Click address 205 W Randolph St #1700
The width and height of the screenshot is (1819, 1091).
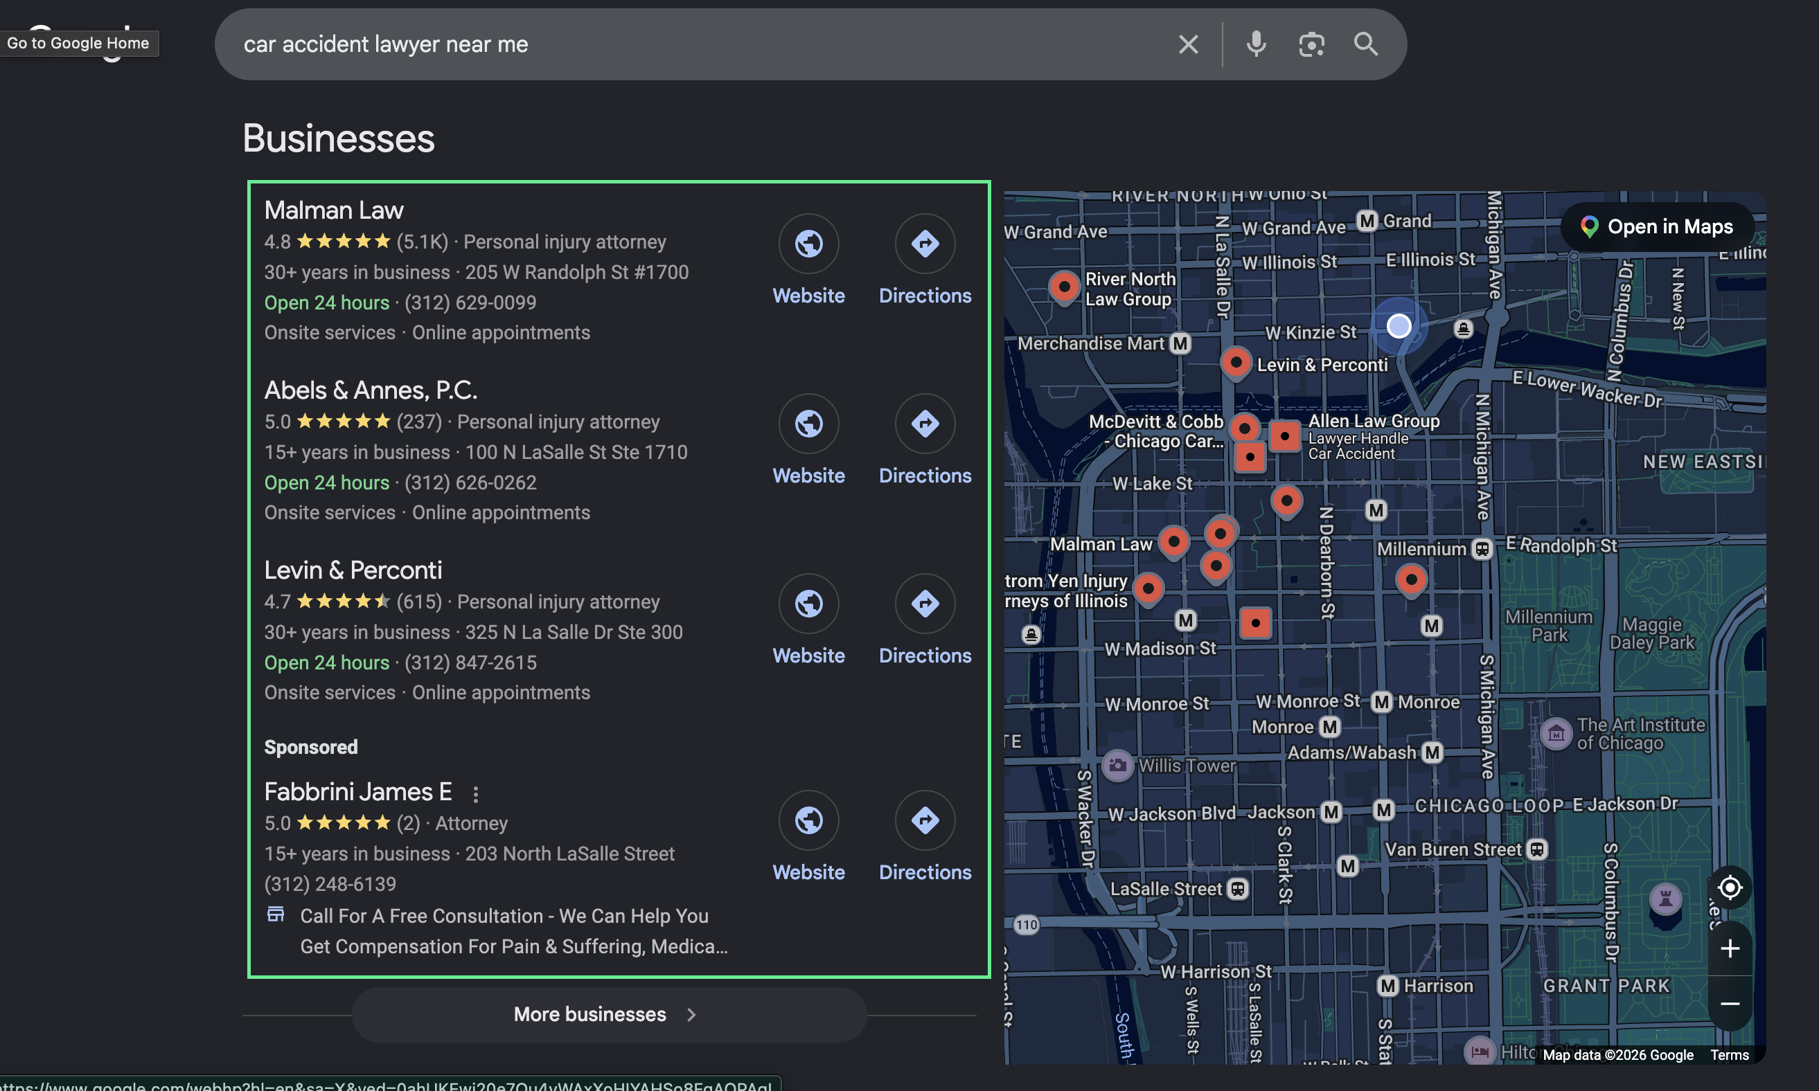pyautogui.click(x=577, y=273)
